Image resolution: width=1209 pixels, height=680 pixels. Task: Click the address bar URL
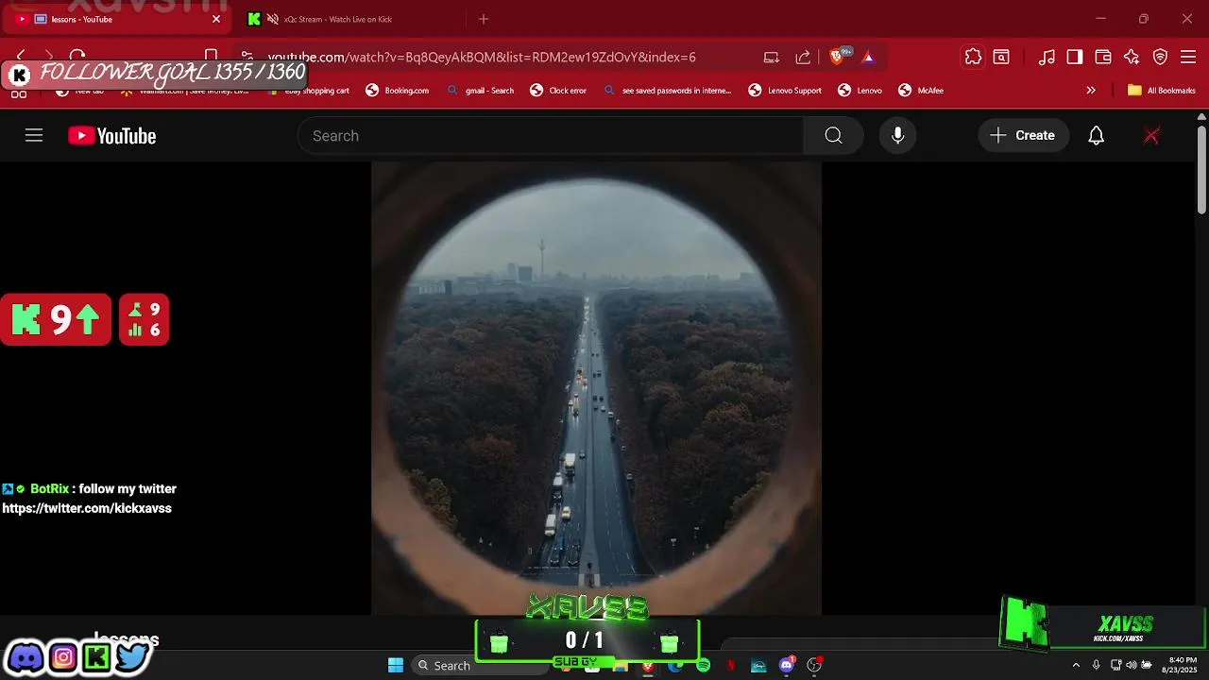(x=482, y=57)
